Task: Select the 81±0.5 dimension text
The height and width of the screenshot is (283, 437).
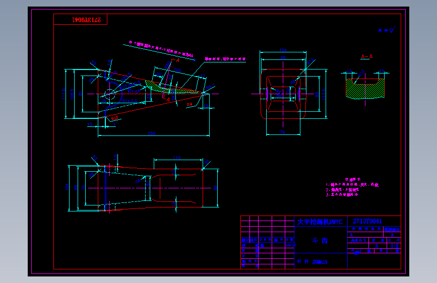Action: click(x=130, y=101)
